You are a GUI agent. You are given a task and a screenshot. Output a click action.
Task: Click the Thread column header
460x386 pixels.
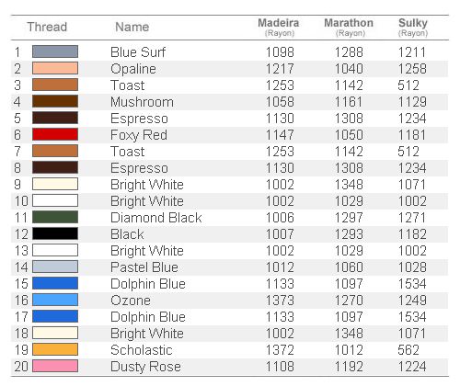(x=47, y=27)
